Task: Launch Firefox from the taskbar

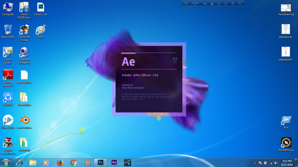Action: tap(60, 163)
